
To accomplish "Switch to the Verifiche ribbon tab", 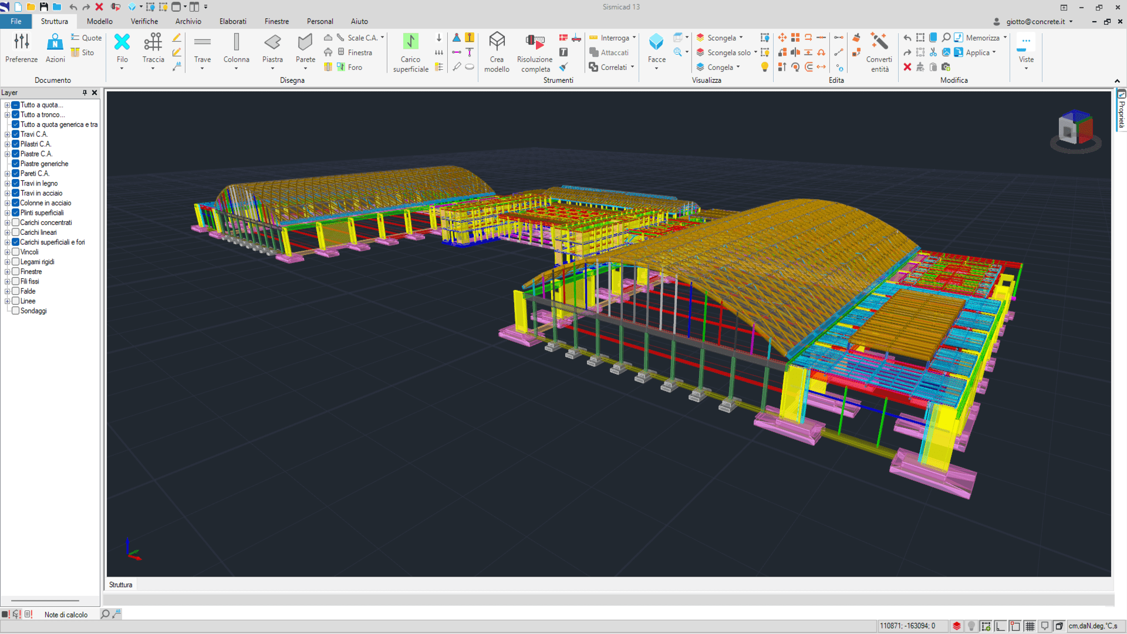I will point(144,22).
